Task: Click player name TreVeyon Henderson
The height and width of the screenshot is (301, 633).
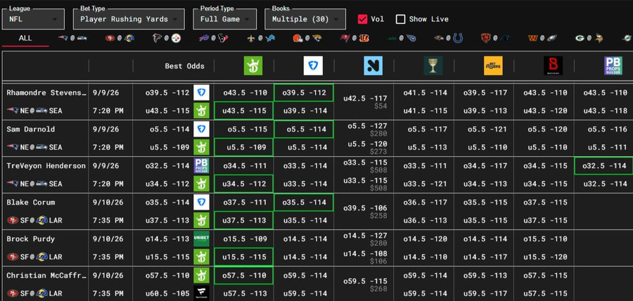Action: point(46,165)
